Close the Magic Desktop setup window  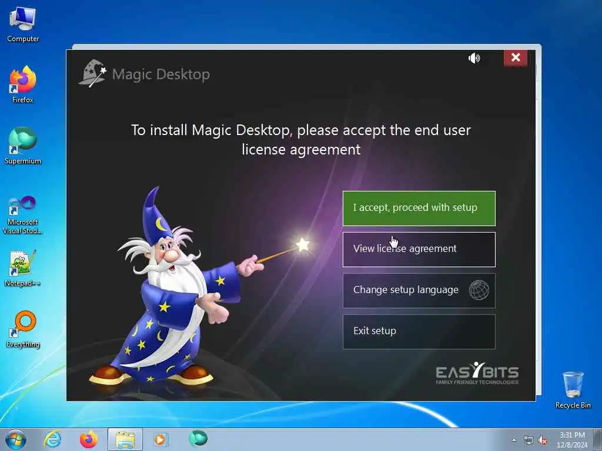(x=516, y=58)
